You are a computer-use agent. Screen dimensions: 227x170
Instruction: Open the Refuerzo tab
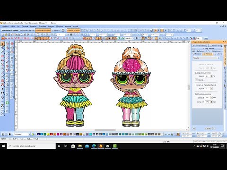(x=199, y=51)
